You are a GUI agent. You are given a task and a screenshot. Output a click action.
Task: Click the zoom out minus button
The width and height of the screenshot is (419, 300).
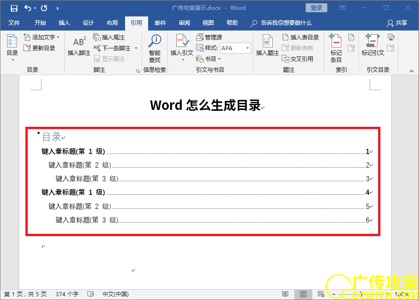[x=334, y=294]
